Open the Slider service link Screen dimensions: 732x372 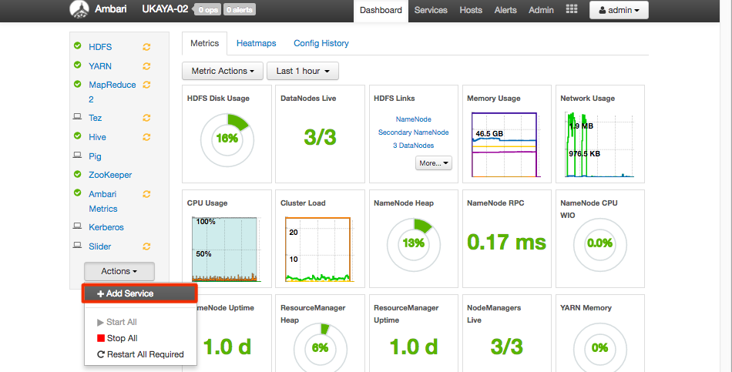[100, 246]
